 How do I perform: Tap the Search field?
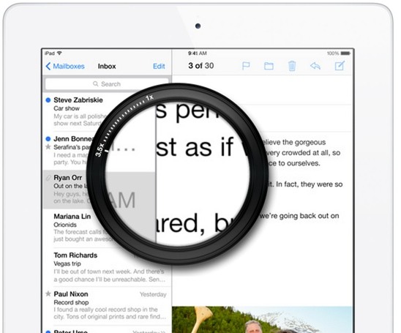[x=107, y=84]
